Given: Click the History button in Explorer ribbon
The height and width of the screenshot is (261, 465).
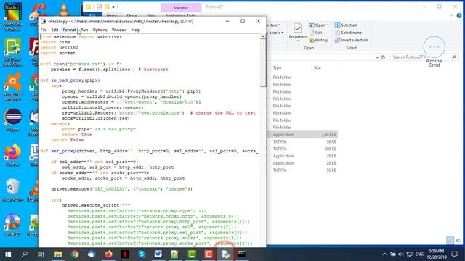Looking at the screenshot, I should pyautogui.click(x=318, y=40).
